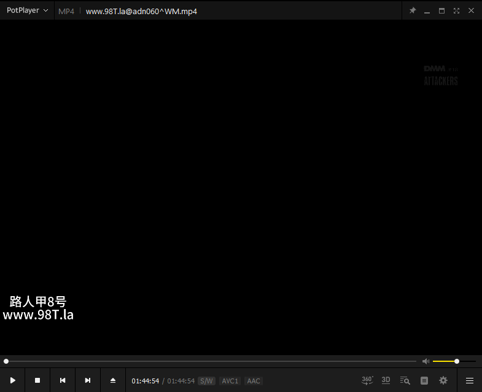Open the chapter/bookmark list panel icon

[x=424, y=381]
